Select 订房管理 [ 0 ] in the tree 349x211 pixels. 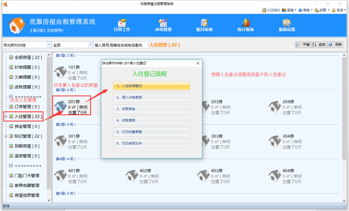tap(27, 107)
